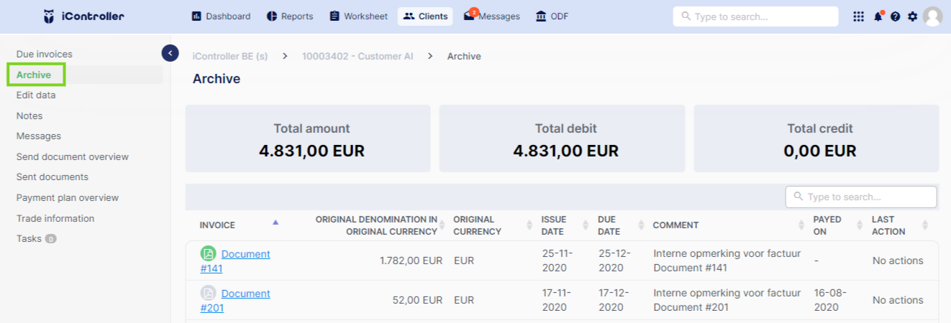Open notifications bell icon
Screen dimensions: 951x323
click(878, 17)
